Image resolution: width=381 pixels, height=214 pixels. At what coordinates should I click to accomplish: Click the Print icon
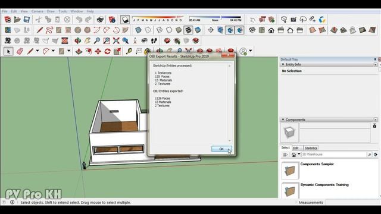(x=100, y=20)
